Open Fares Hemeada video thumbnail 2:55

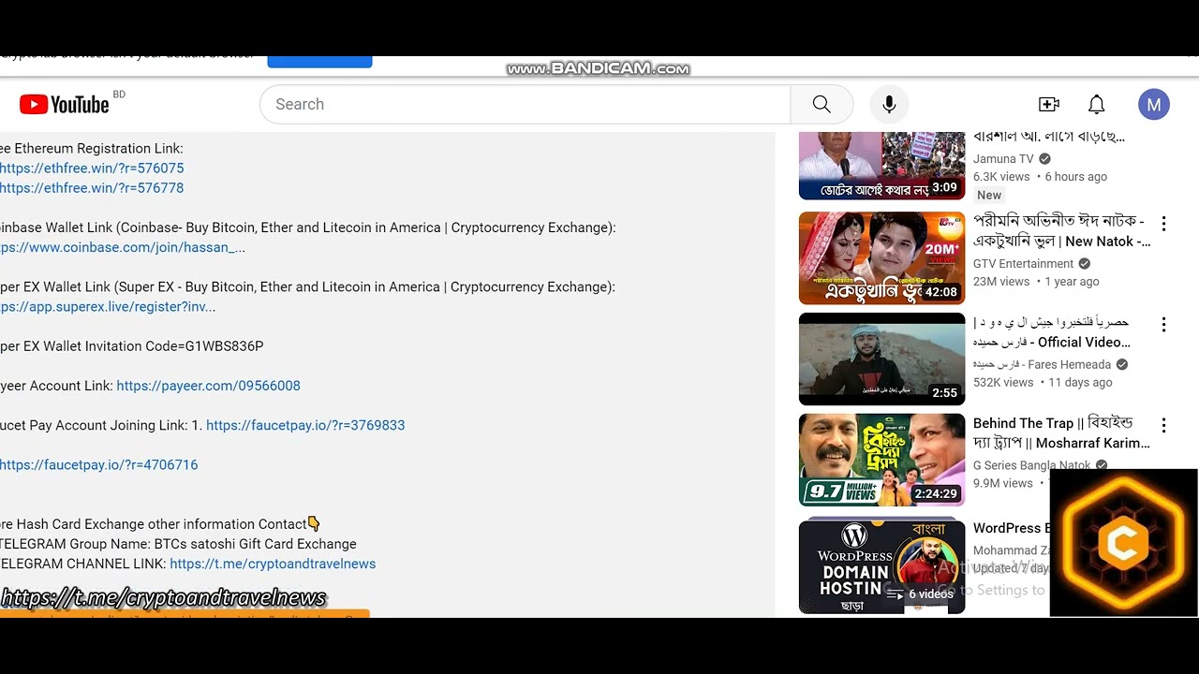881,359
